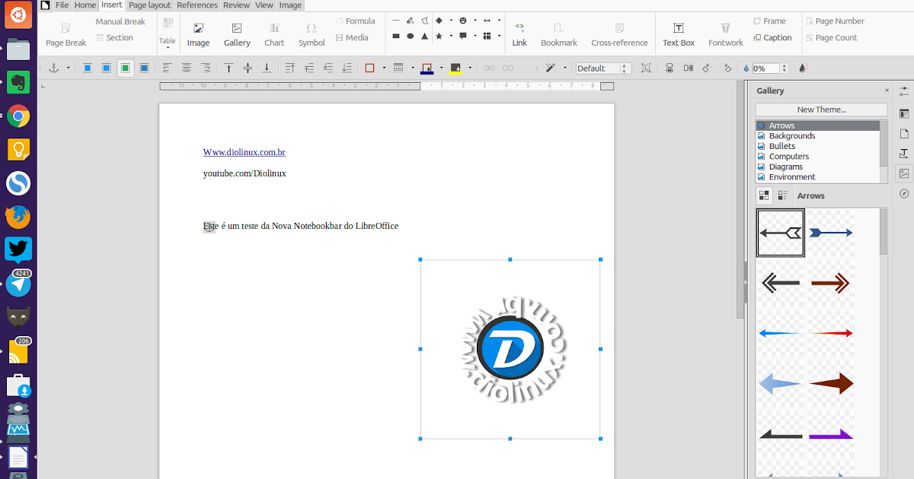Viewport: 914px width, 479px height.
Task: Click the anchor icon in the toolbar
Action: coord(54,68)
